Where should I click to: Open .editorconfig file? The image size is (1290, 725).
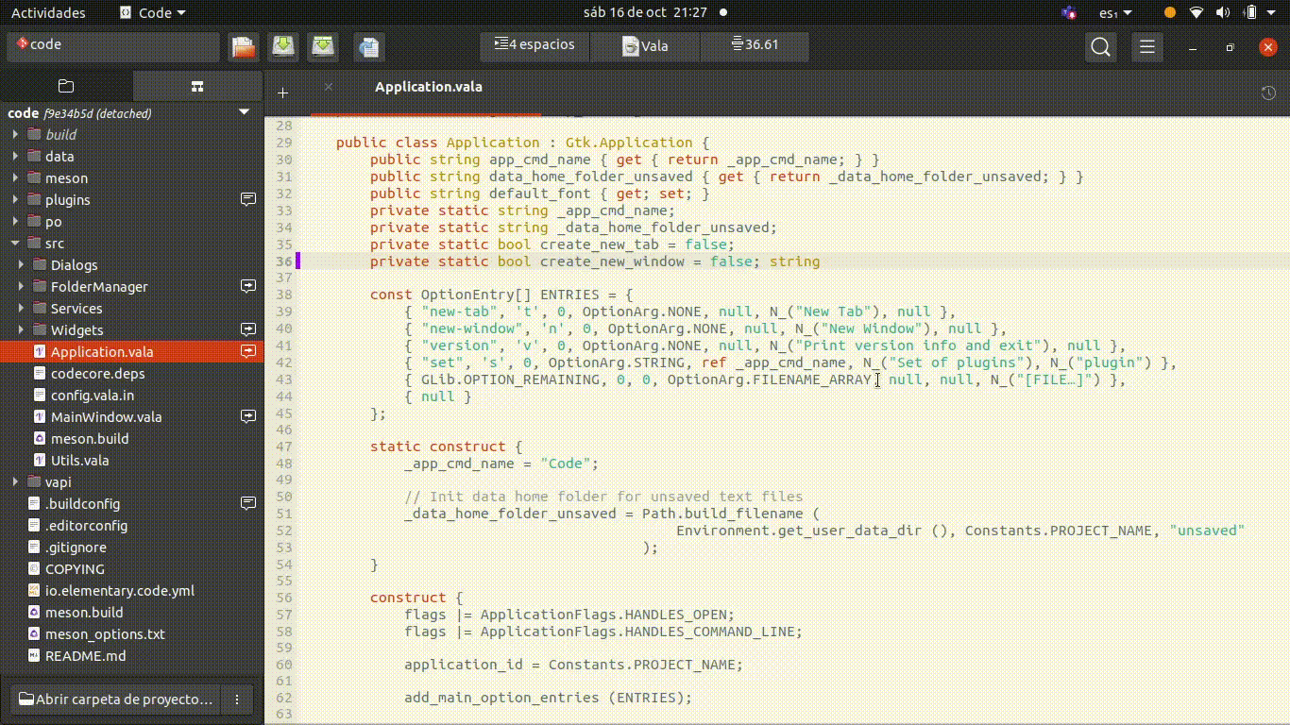pyautogui.click(x=131, y=525)
